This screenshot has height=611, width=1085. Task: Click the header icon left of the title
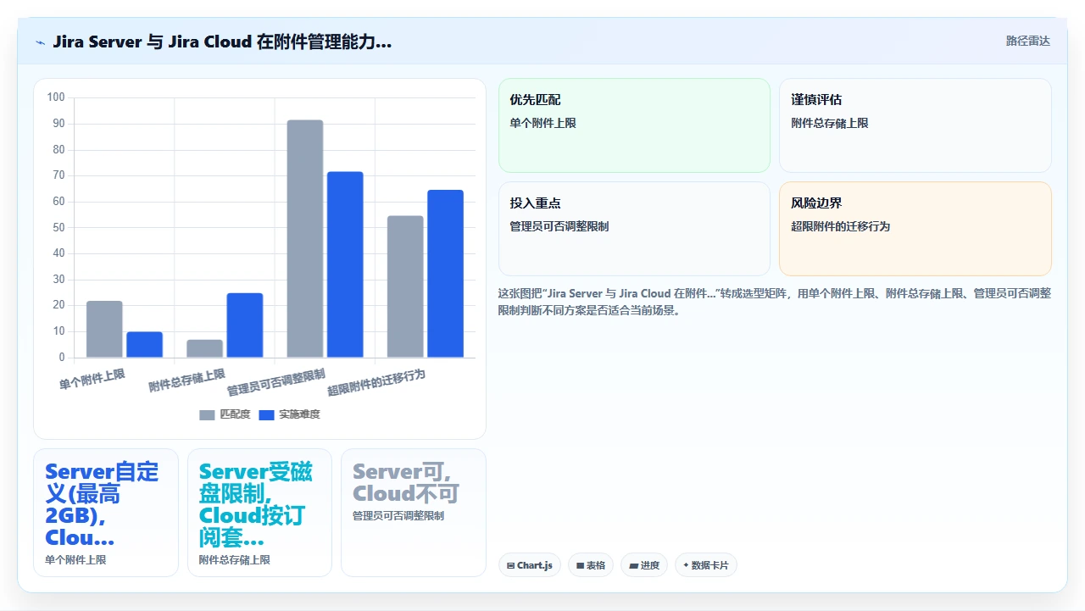click(40, 42)
